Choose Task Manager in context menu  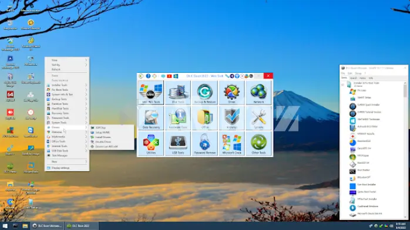(x=67, y=155)
